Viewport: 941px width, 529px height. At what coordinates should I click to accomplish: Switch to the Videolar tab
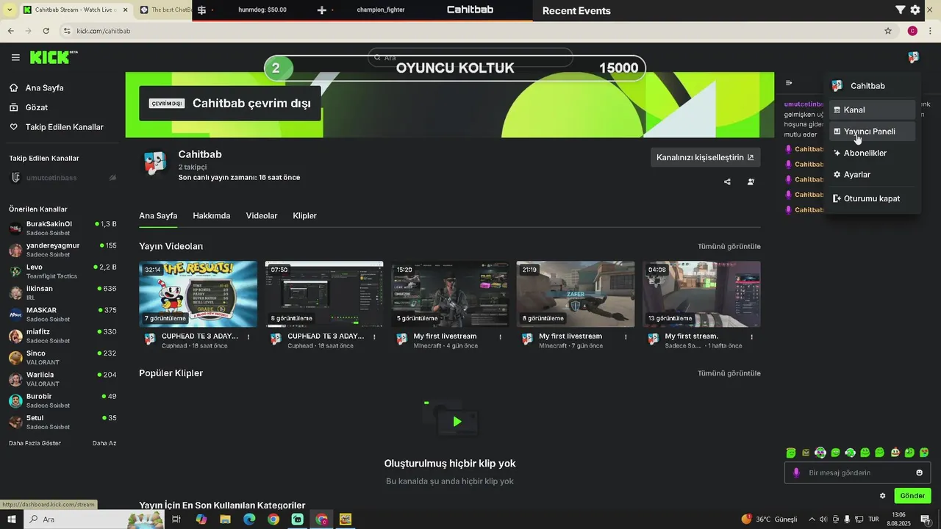pos(262,216)
